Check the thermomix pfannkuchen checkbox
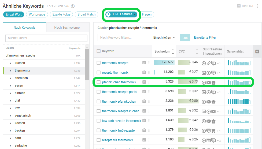This screenshot has width=262, height=149. [x=99, y=101]
